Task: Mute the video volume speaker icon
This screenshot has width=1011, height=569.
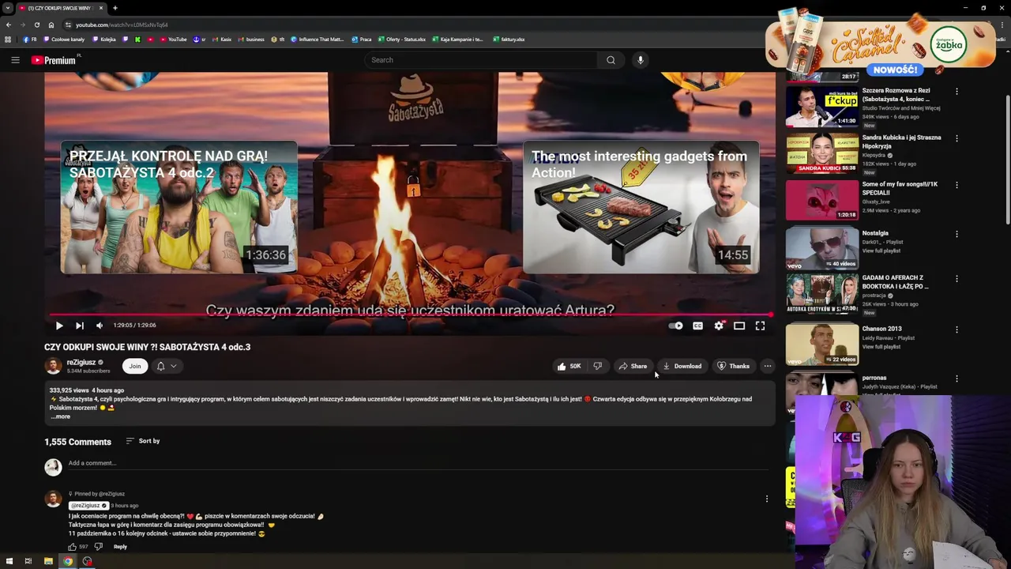Action: click(100, 326)
